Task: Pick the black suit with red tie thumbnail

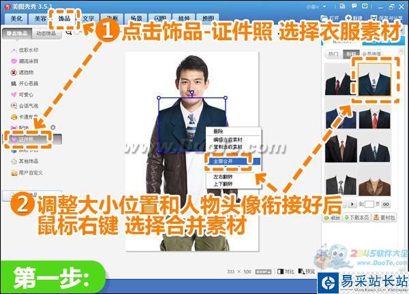Action: point(341,80)
